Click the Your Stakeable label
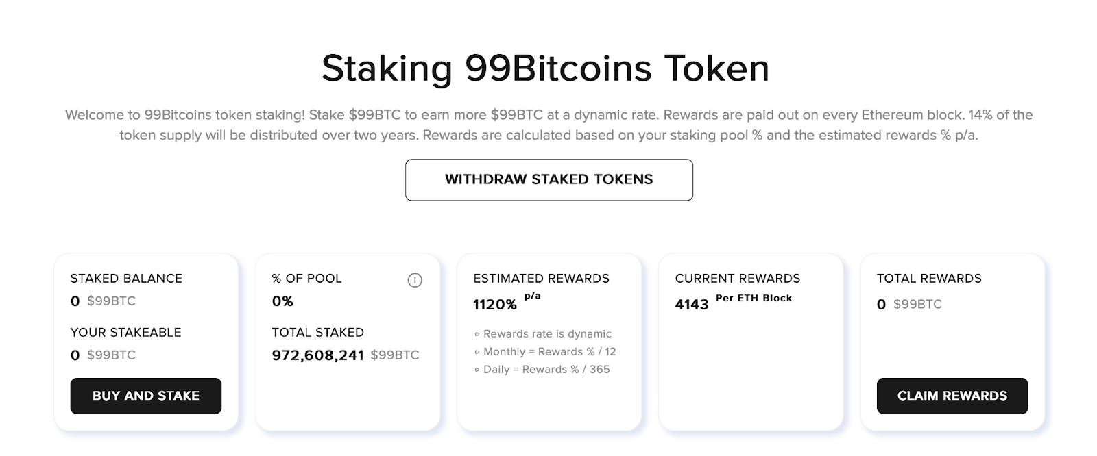 click(126, 333)
